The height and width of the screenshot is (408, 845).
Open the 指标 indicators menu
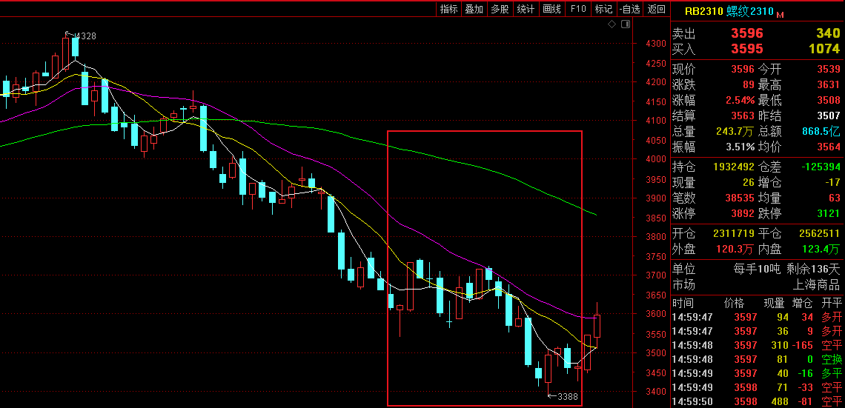pyautogui.click(x=448, y=9)
